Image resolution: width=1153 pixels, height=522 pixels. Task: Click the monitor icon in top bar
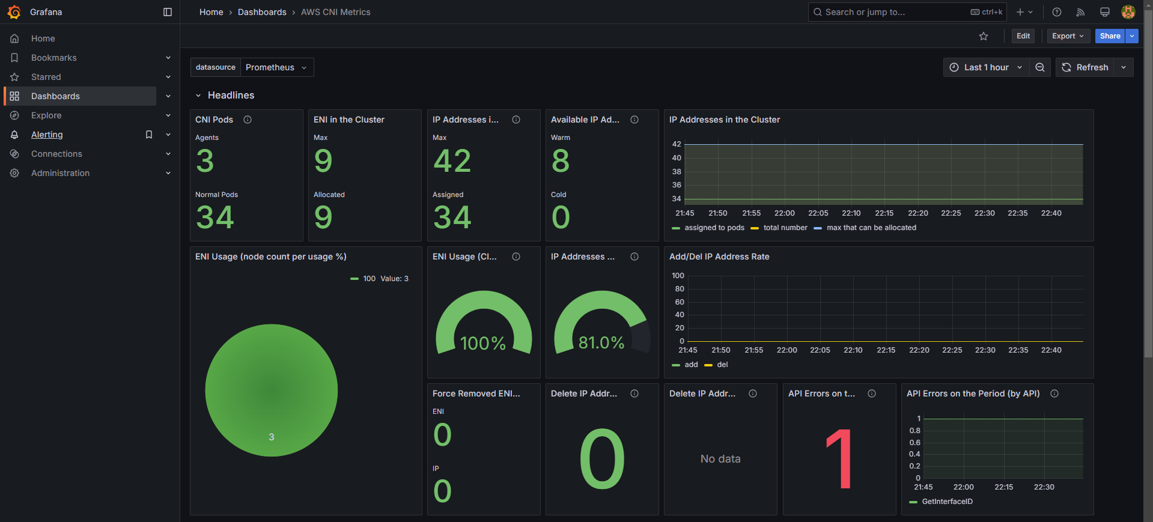coord(1104,12)
